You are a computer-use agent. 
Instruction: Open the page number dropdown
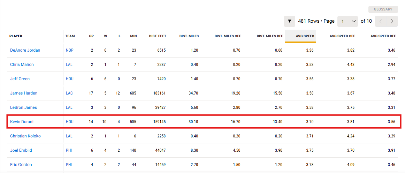tap(349, 21)
